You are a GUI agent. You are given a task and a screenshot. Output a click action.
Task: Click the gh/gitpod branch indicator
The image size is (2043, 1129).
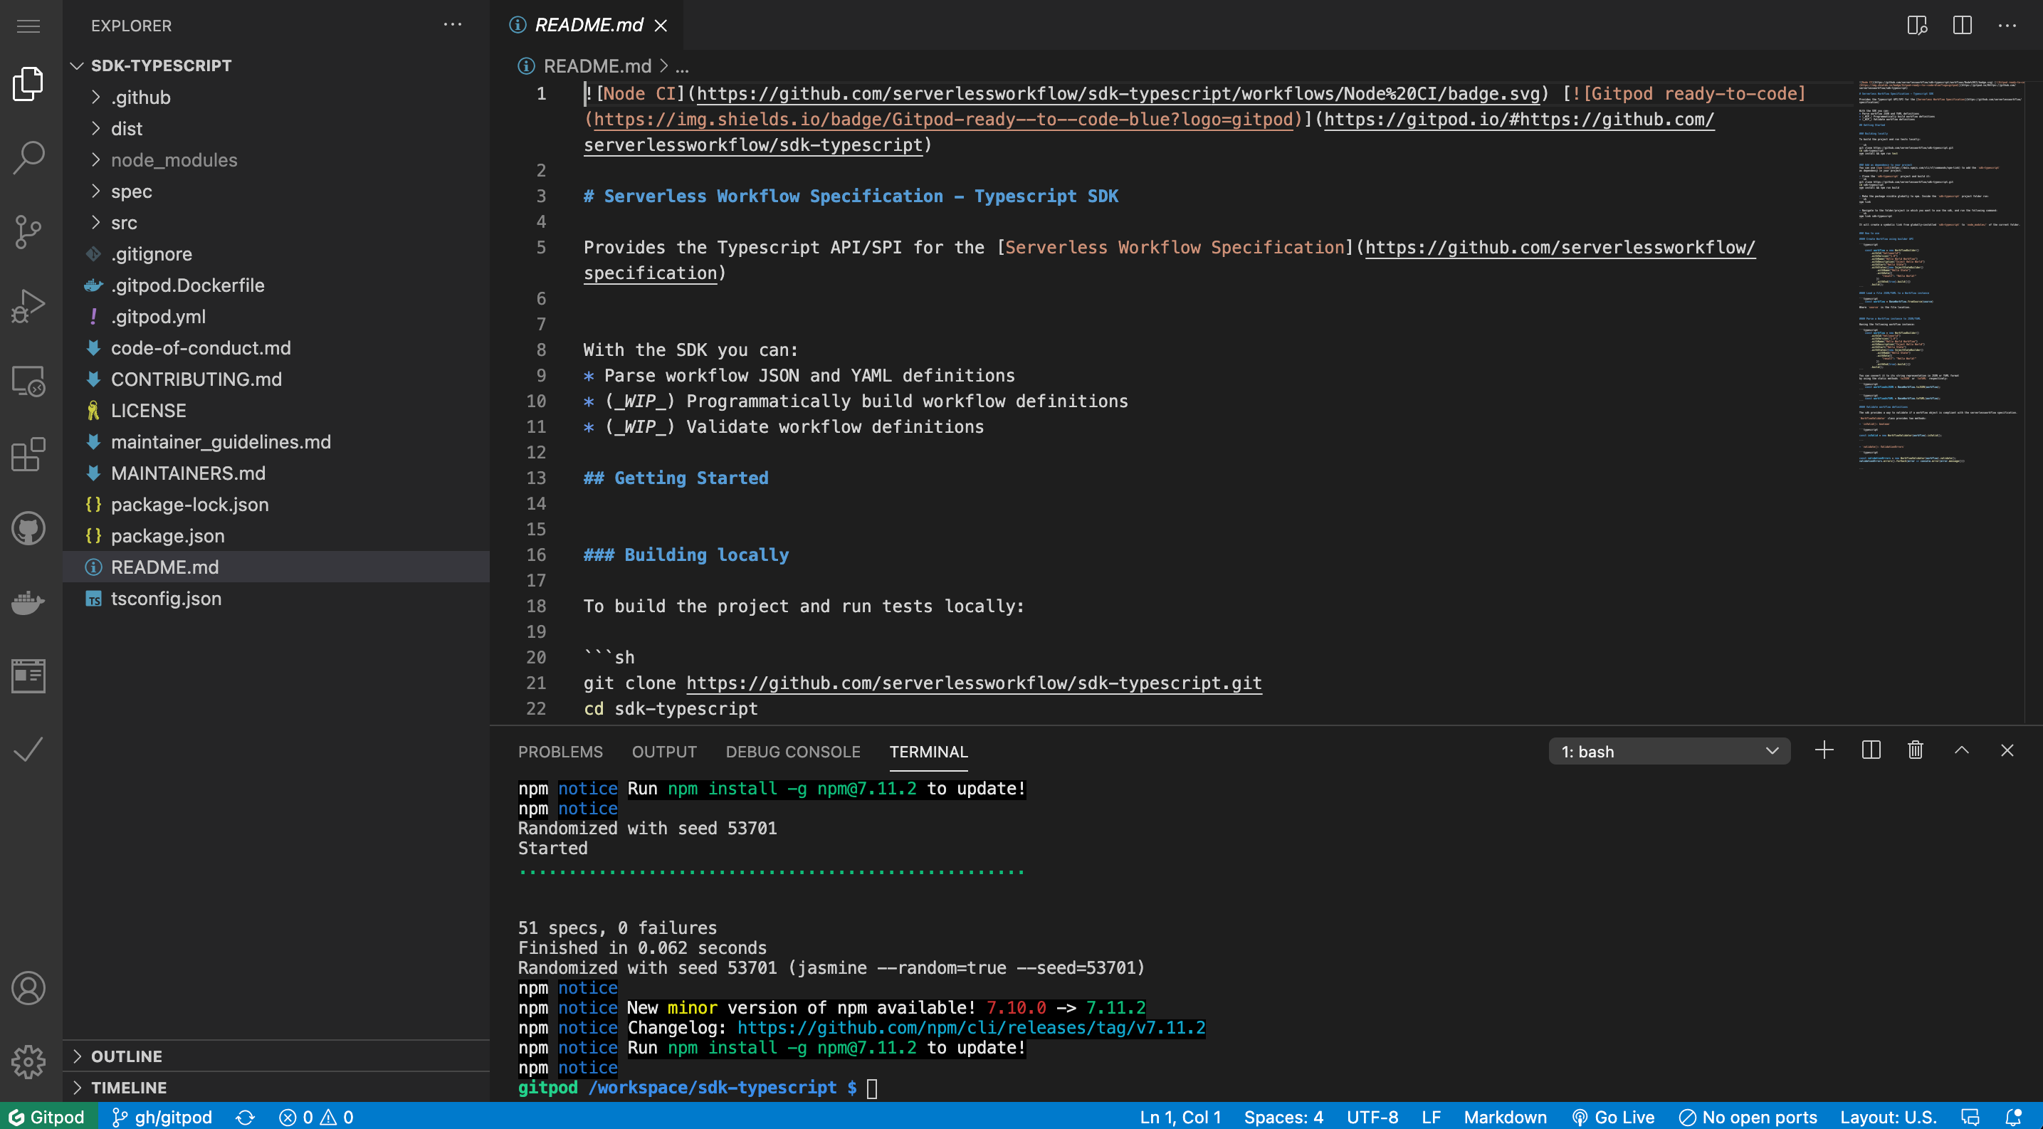pos(162,1117)
